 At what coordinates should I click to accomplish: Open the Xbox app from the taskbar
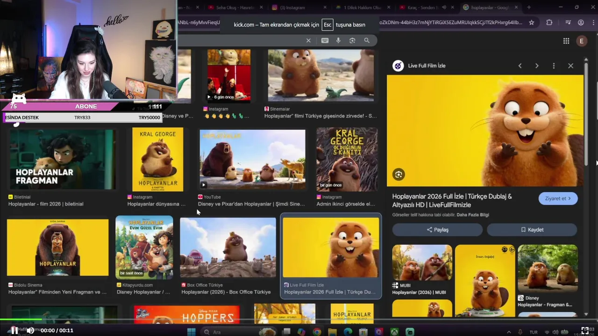click(x=394, y=332)
